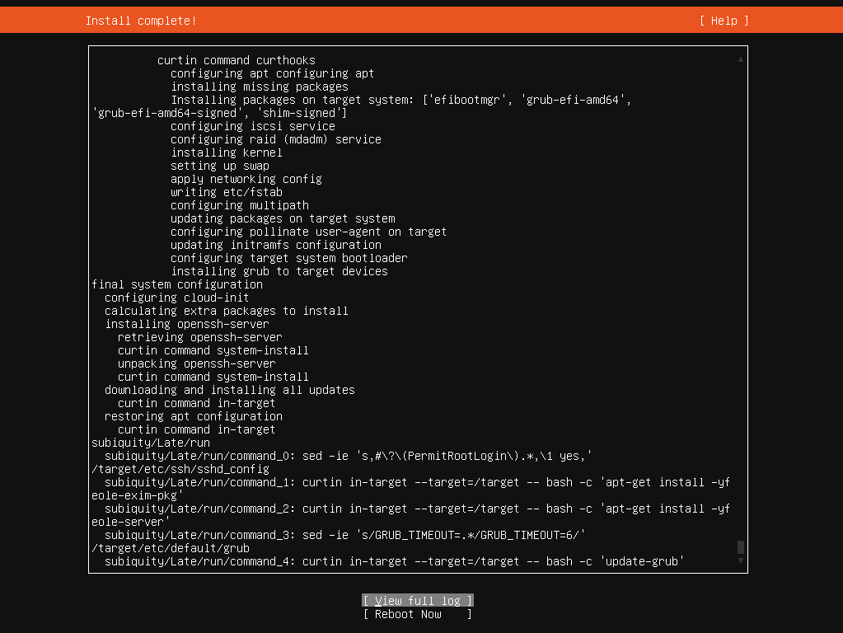
Task: Click 'configuring raid (mdadm) service' line
Action: 276,139
